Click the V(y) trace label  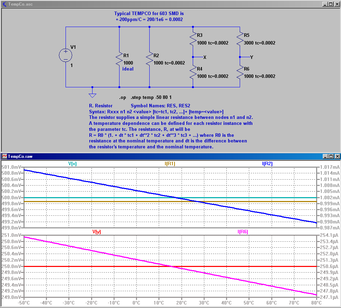97,232
